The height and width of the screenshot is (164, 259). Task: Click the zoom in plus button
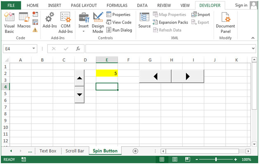(x=235, y=159)
